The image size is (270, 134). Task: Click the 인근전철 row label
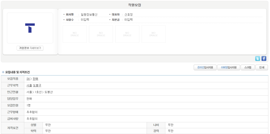point(13,92)
